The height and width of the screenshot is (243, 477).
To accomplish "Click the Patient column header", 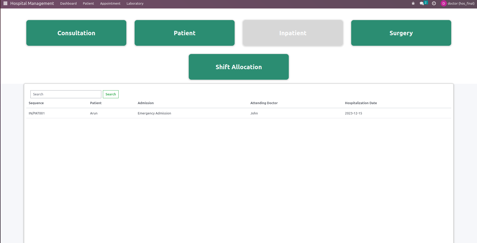I will coord(96,103).
